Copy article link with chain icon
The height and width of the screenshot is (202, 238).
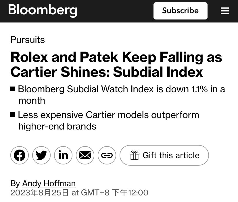click(107, 155)
